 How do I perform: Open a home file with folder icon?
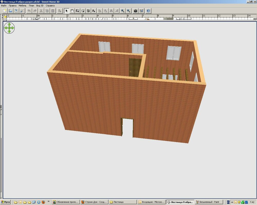click(10, 11)
